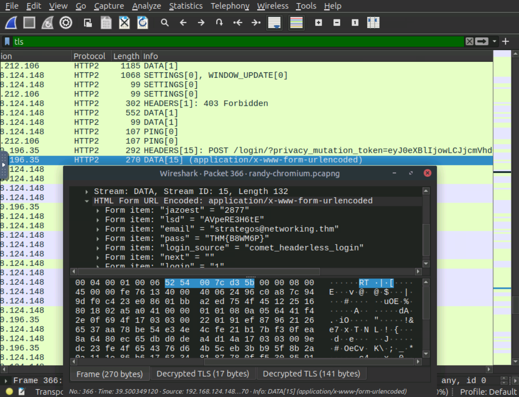Expand the "pass" form item
The image size is (519, 397).
point(99,239)
